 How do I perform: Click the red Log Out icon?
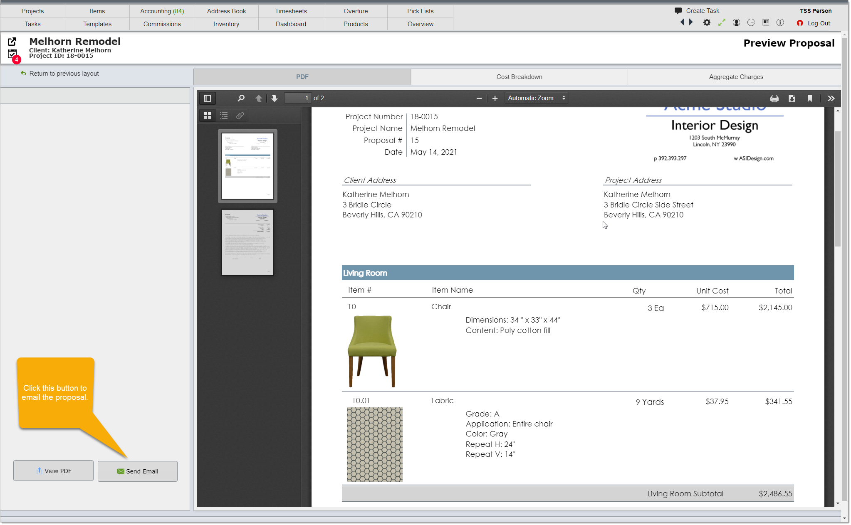click(x=799, y=23)
